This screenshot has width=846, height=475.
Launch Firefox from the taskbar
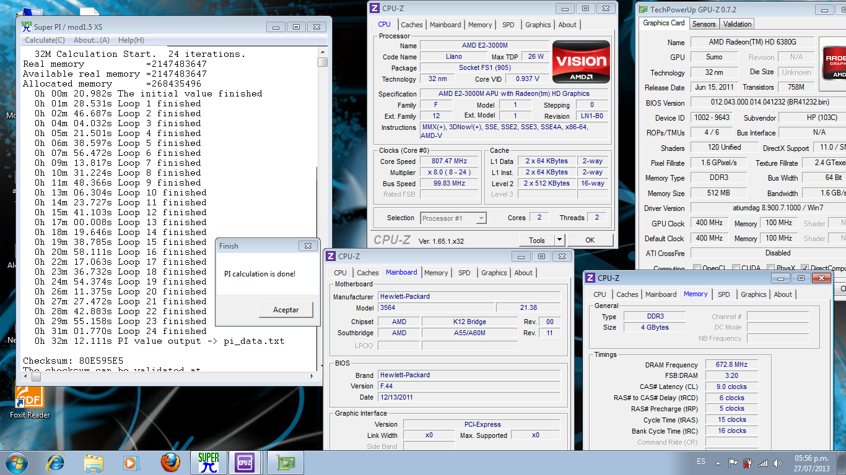[170, 462]
